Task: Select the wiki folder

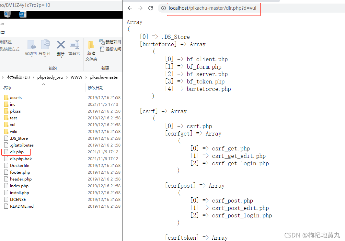Action: (x=13, y=132)
